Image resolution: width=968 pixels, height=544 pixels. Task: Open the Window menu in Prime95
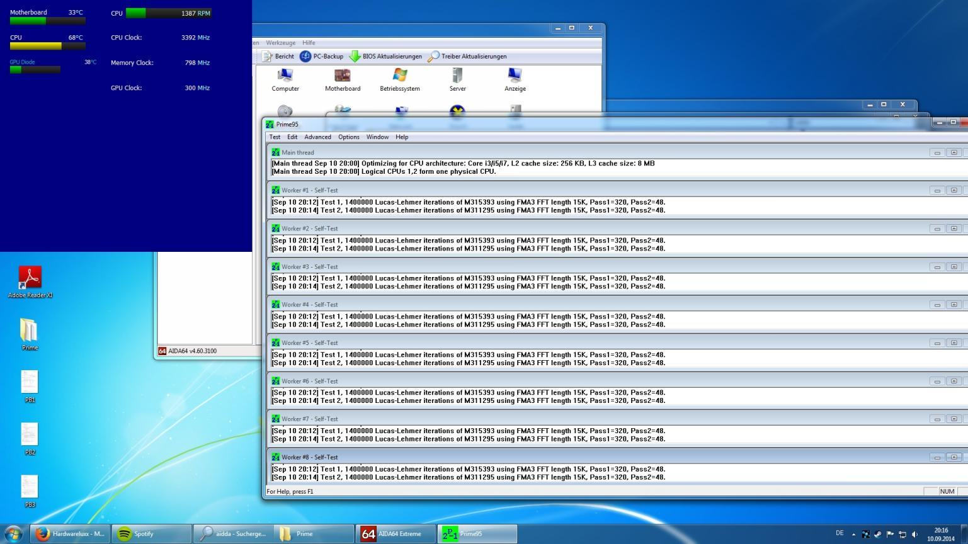click(x=377, y=137)
